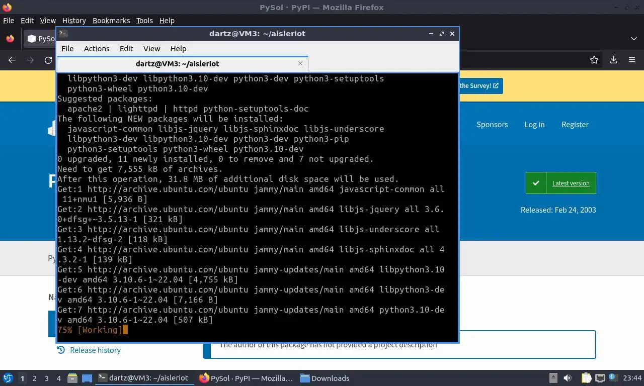Open the whisker menu in taskbar
Viewport: 644px width, 386px height.
tap(8, 378)
